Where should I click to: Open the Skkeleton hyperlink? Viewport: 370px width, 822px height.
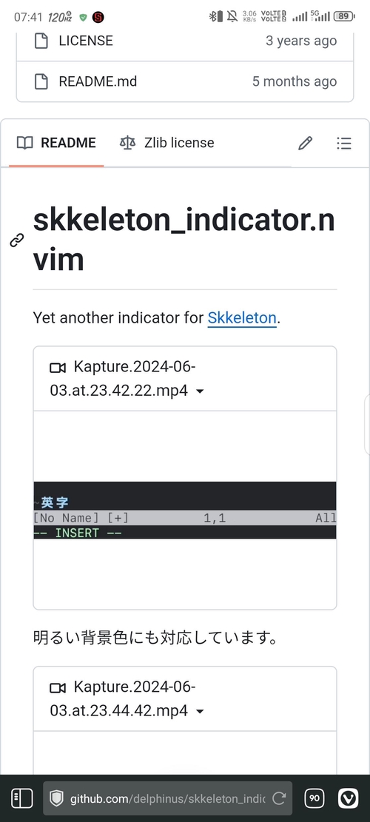click(242, 317)
